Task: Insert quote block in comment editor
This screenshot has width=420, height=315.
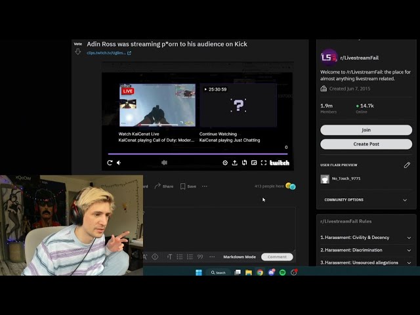Action: (x=200, y=257)
